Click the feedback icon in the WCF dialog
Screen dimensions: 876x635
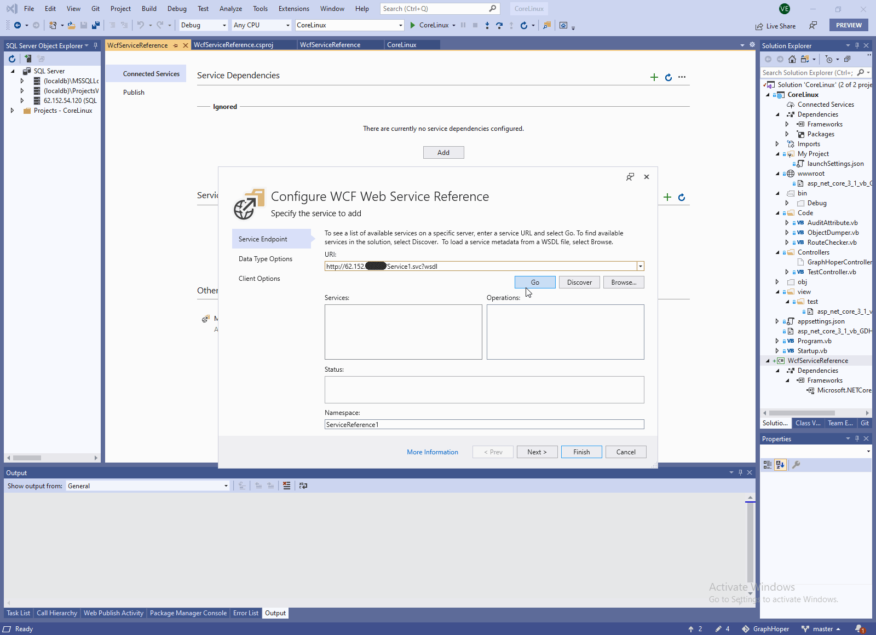[630, 177]
